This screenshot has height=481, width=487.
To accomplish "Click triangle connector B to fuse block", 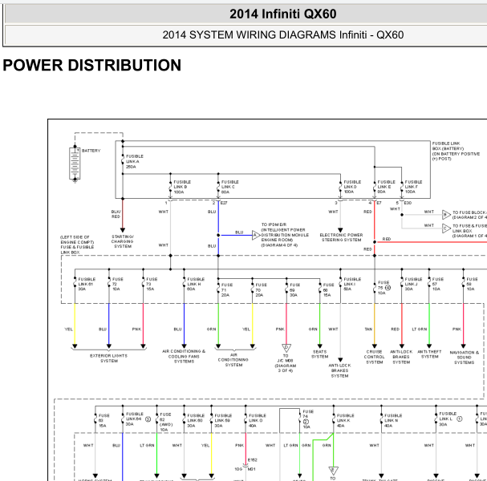I will pyautogui.click(x=446, y=214).
